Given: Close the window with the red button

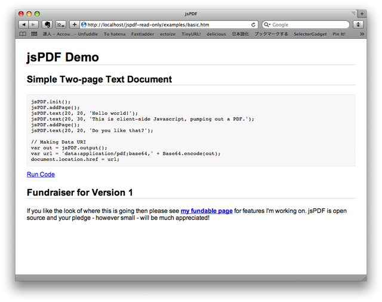Looking at the screenshot, I should (21, 14).
